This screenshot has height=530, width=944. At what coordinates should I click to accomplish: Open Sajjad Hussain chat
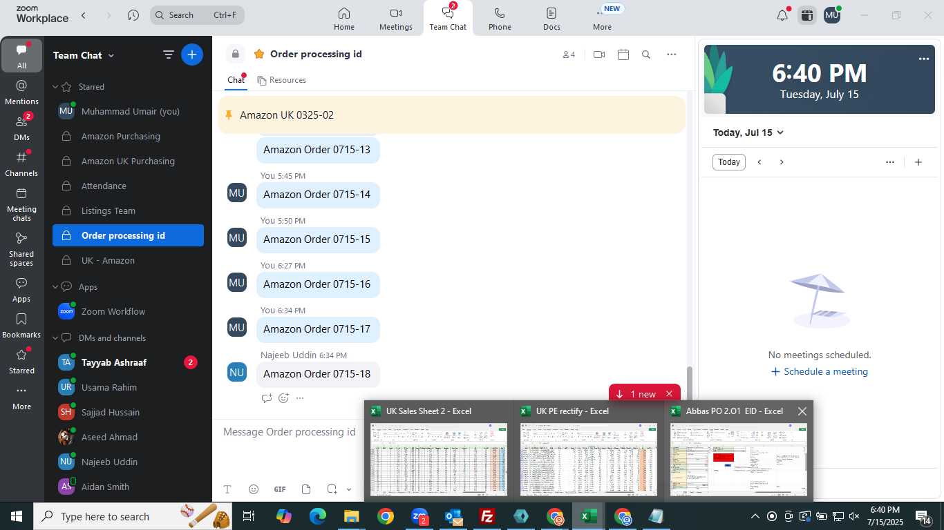[x=128, y=412]
